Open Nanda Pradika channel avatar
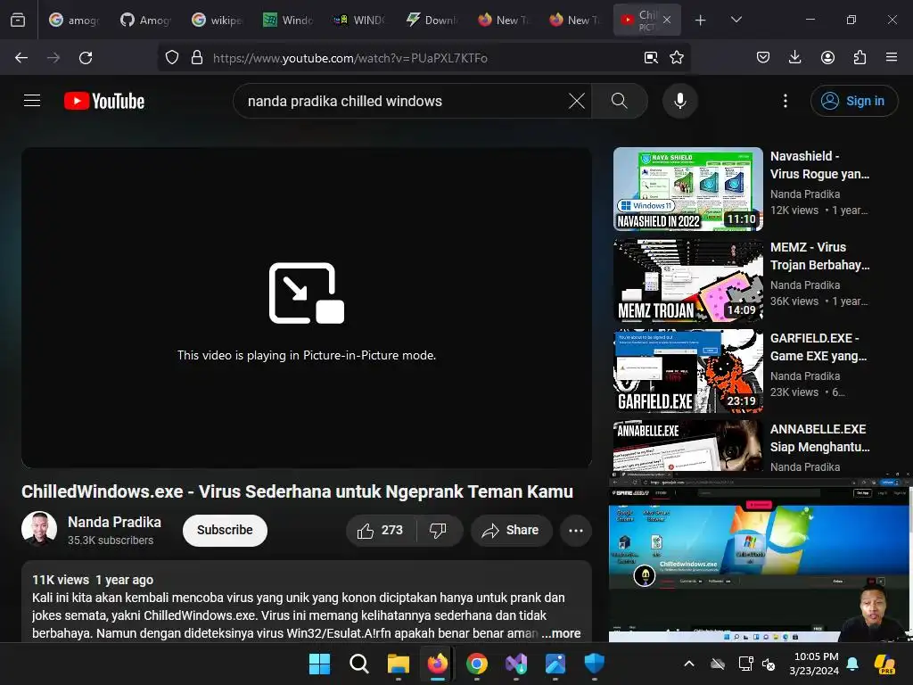 (x=39, y=529)
